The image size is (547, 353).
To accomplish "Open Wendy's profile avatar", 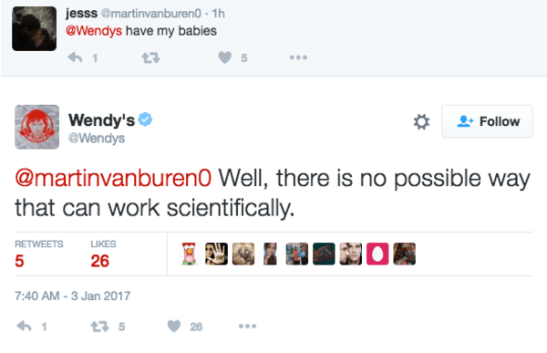I will (36, 127).
